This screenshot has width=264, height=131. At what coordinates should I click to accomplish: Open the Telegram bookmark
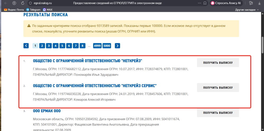pos(33,10)
